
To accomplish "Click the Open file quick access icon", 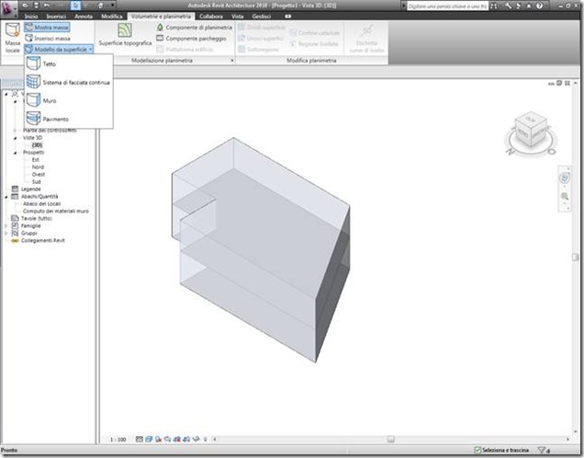I will (26, 6).
